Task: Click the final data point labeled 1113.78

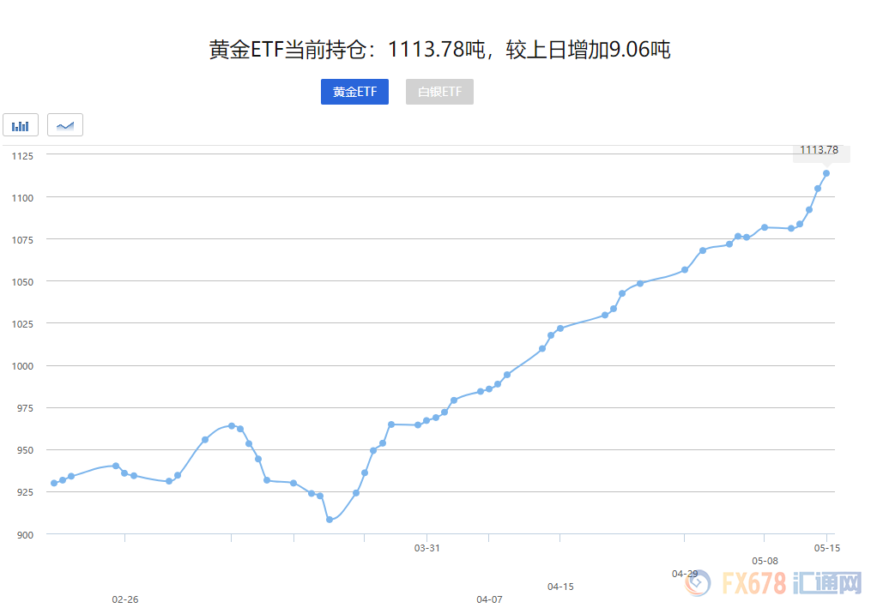Action: coord(827,173)
